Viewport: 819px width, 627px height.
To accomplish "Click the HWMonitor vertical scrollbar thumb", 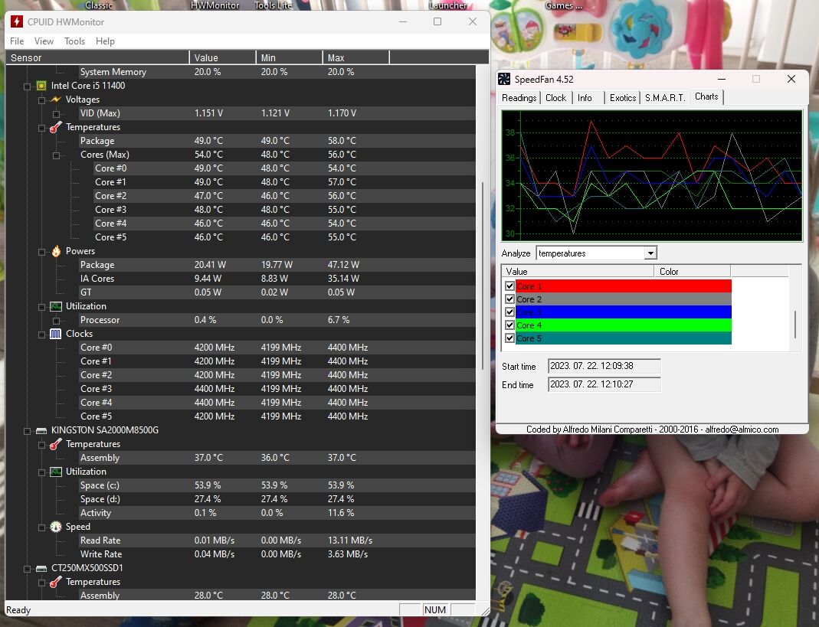I will [482, 276].
